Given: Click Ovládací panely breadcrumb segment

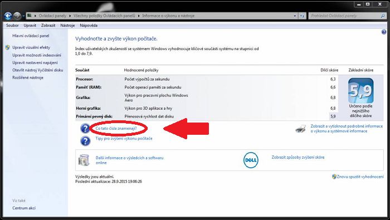Looking at the screenshot, I should [x=52, y=16].
